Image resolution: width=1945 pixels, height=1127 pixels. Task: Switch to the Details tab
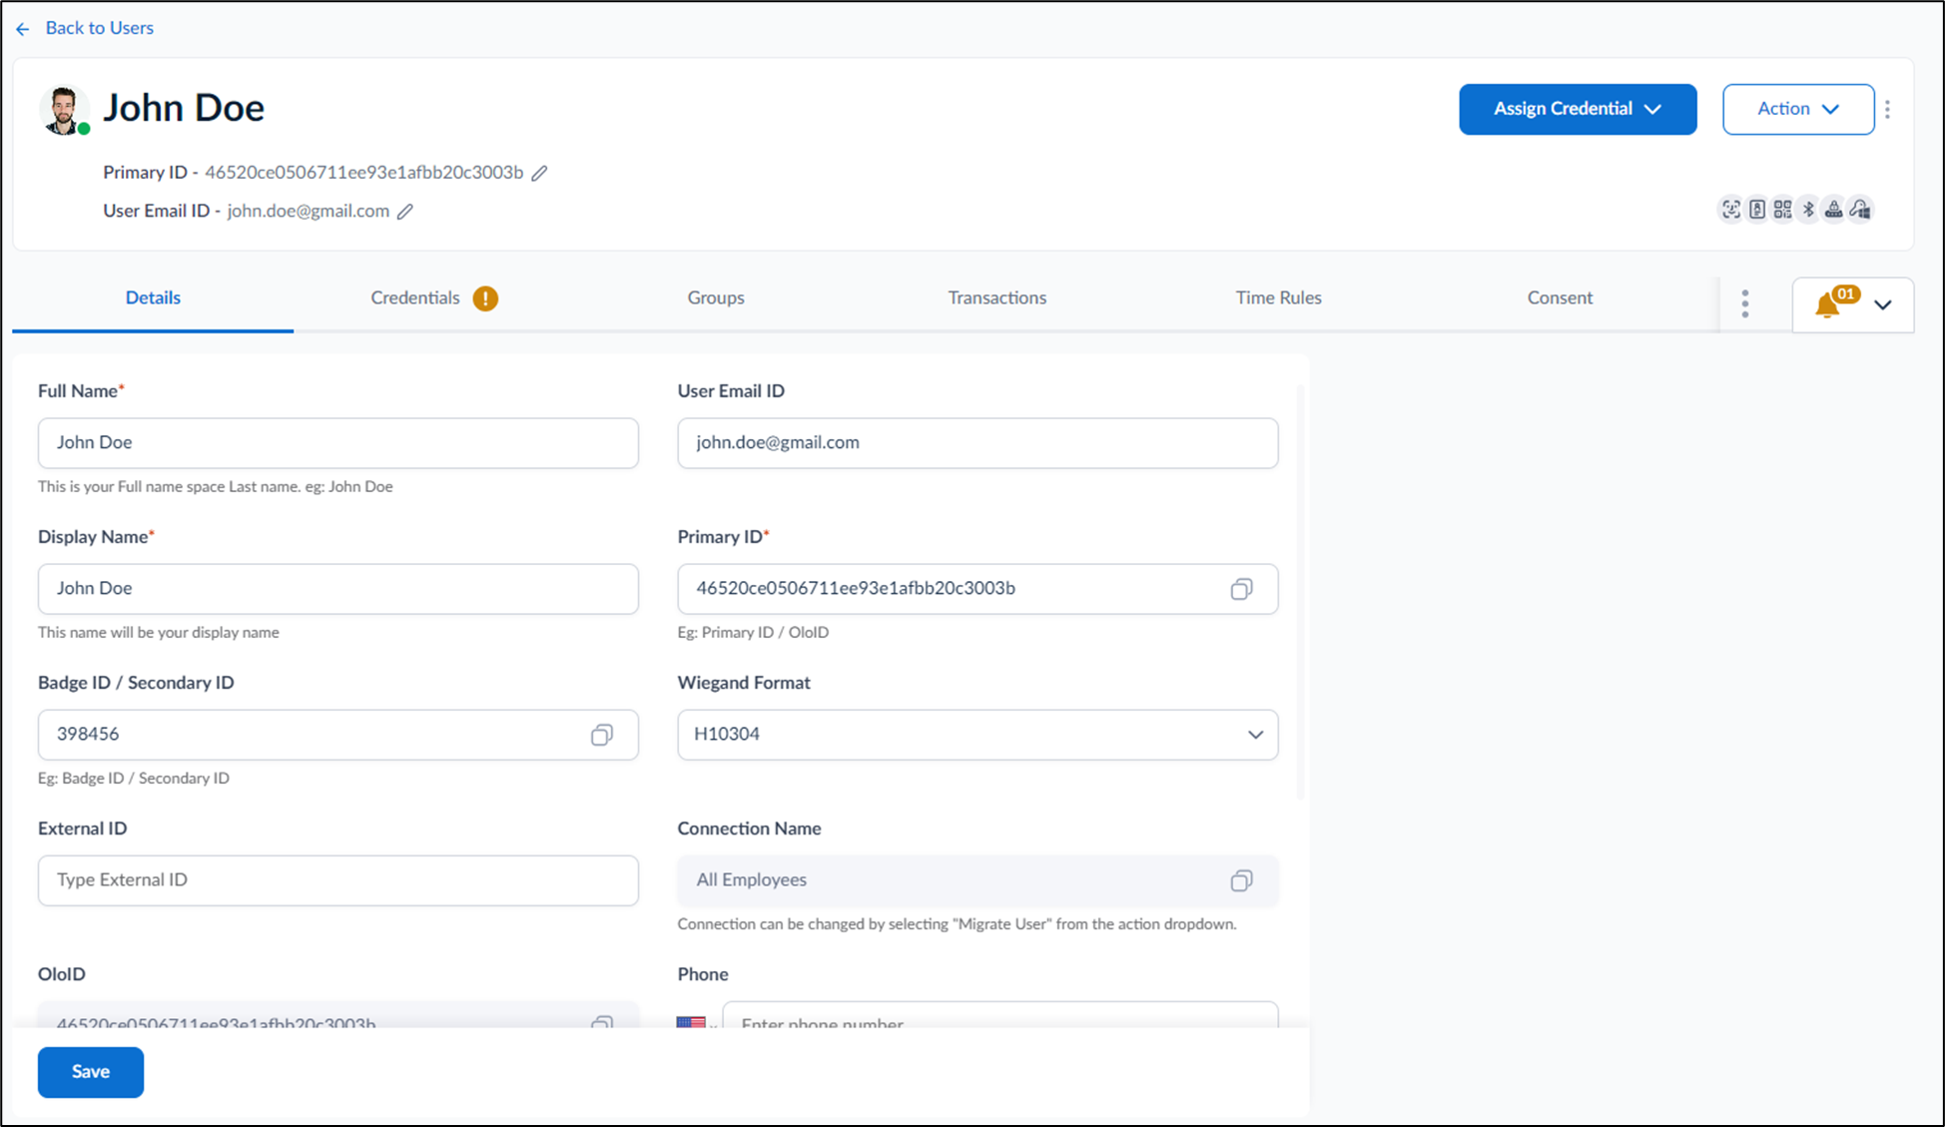153,297
